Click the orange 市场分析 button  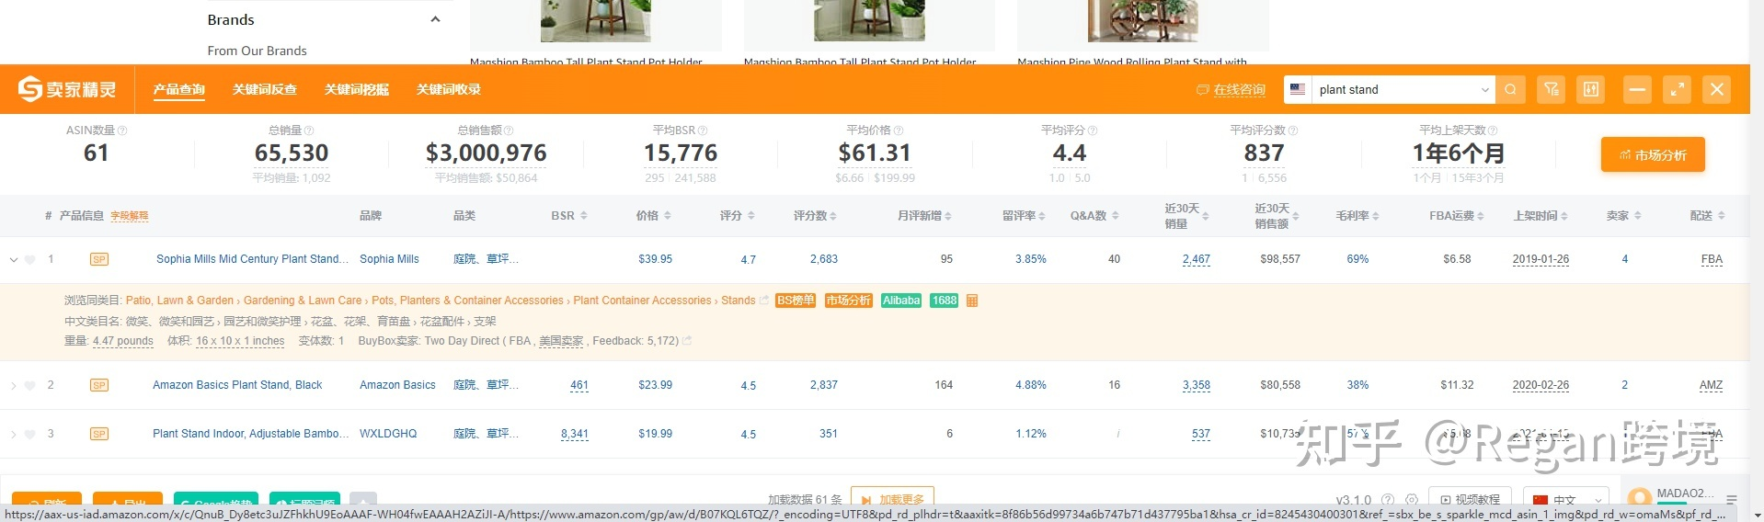[1652, 154]
